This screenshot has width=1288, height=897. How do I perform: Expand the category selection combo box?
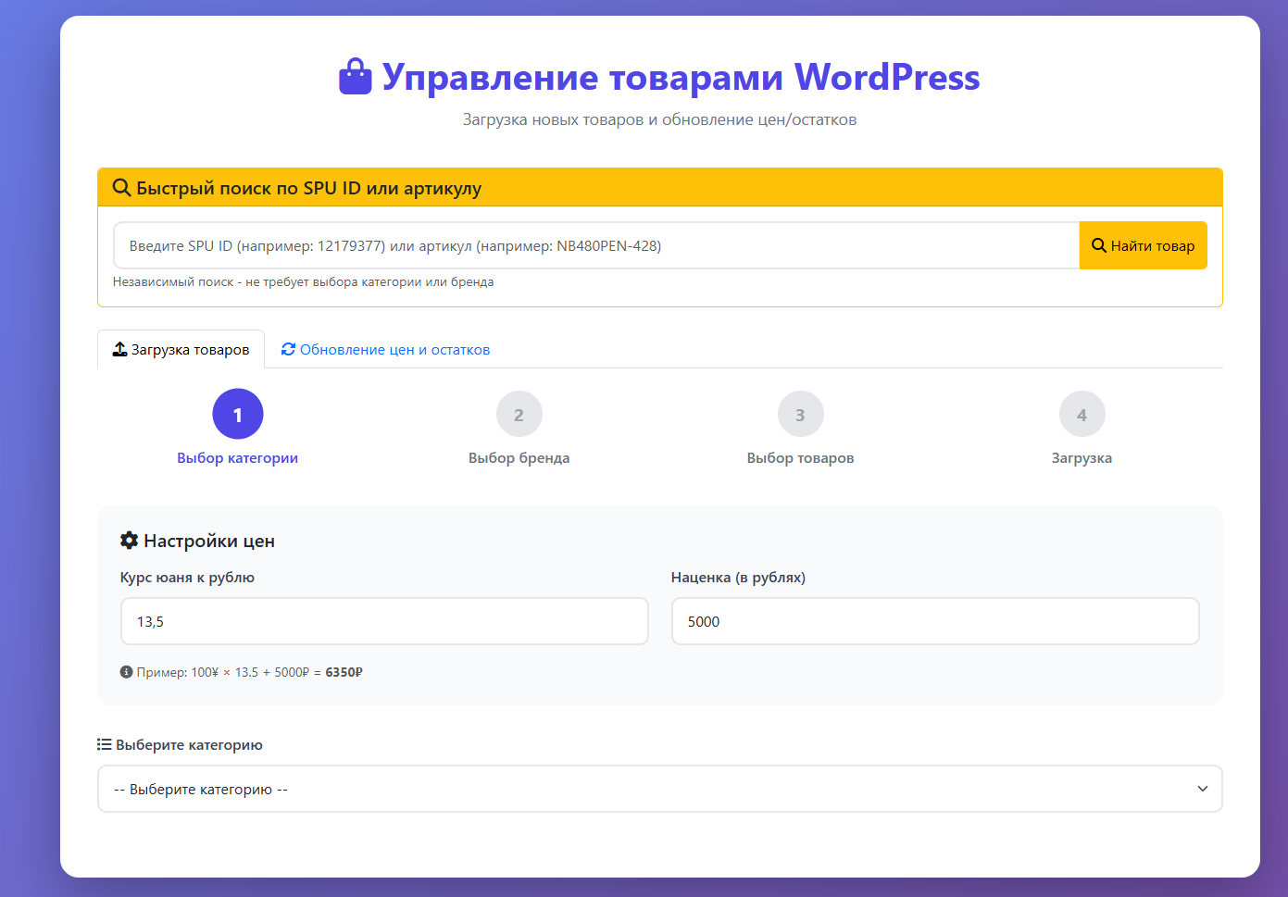click(x=660, y=788)
